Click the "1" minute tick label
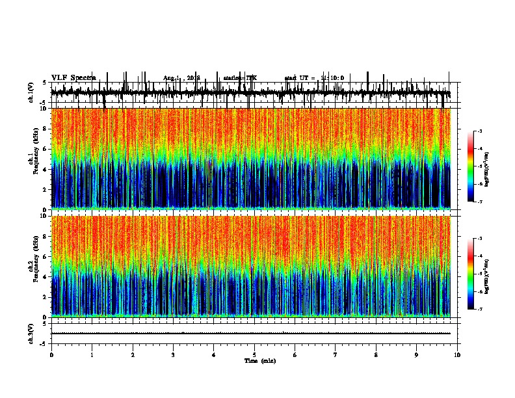Viewport: 515px width, 398px height. [92, 355]
